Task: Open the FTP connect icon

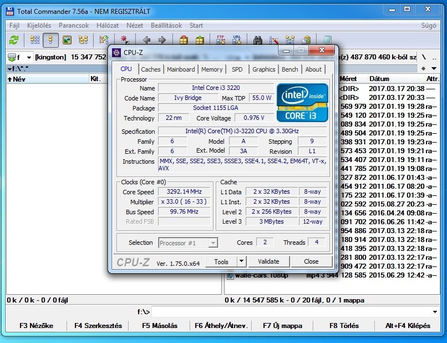Action: (221, 39)
